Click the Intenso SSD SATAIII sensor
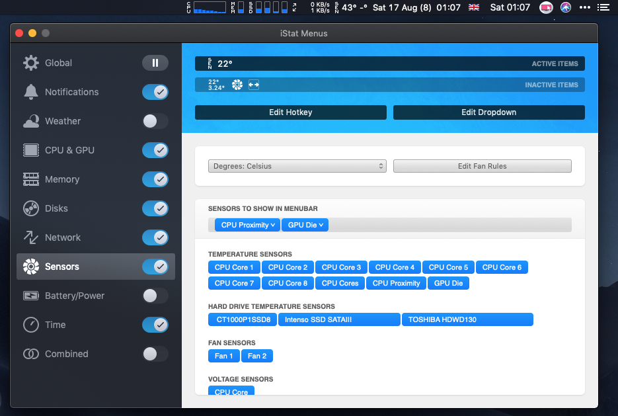618x416 pixels. [x=339, y=319]
